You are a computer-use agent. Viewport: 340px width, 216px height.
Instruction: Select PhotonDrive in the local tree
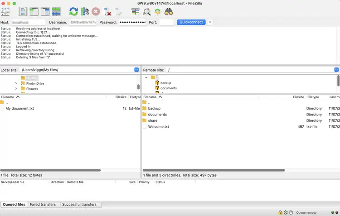[35, 83]
